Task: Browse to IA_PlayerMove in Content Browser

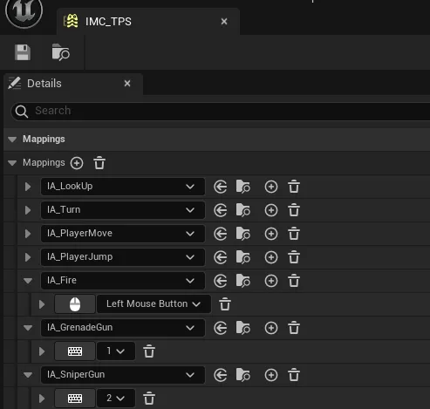Action: click(x=243, y=234)
